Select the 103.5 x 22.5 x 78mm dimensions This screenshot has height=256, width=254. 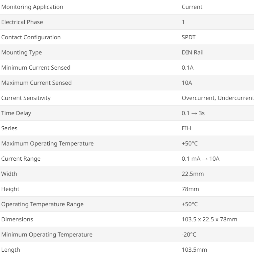(x=209, y=219)
